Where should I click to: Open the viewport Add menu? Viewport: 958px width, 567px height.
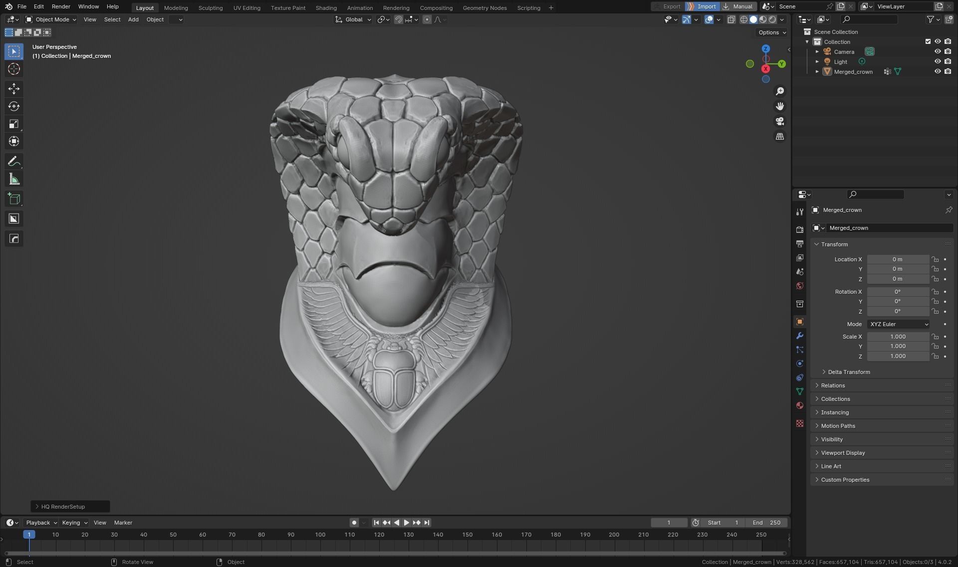[x=133, y=19]
